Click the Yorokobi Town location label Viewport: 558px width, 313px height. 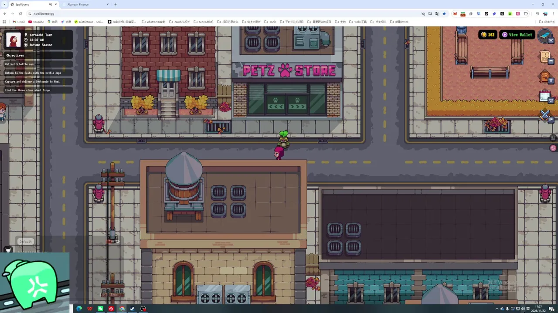(41, 35)
